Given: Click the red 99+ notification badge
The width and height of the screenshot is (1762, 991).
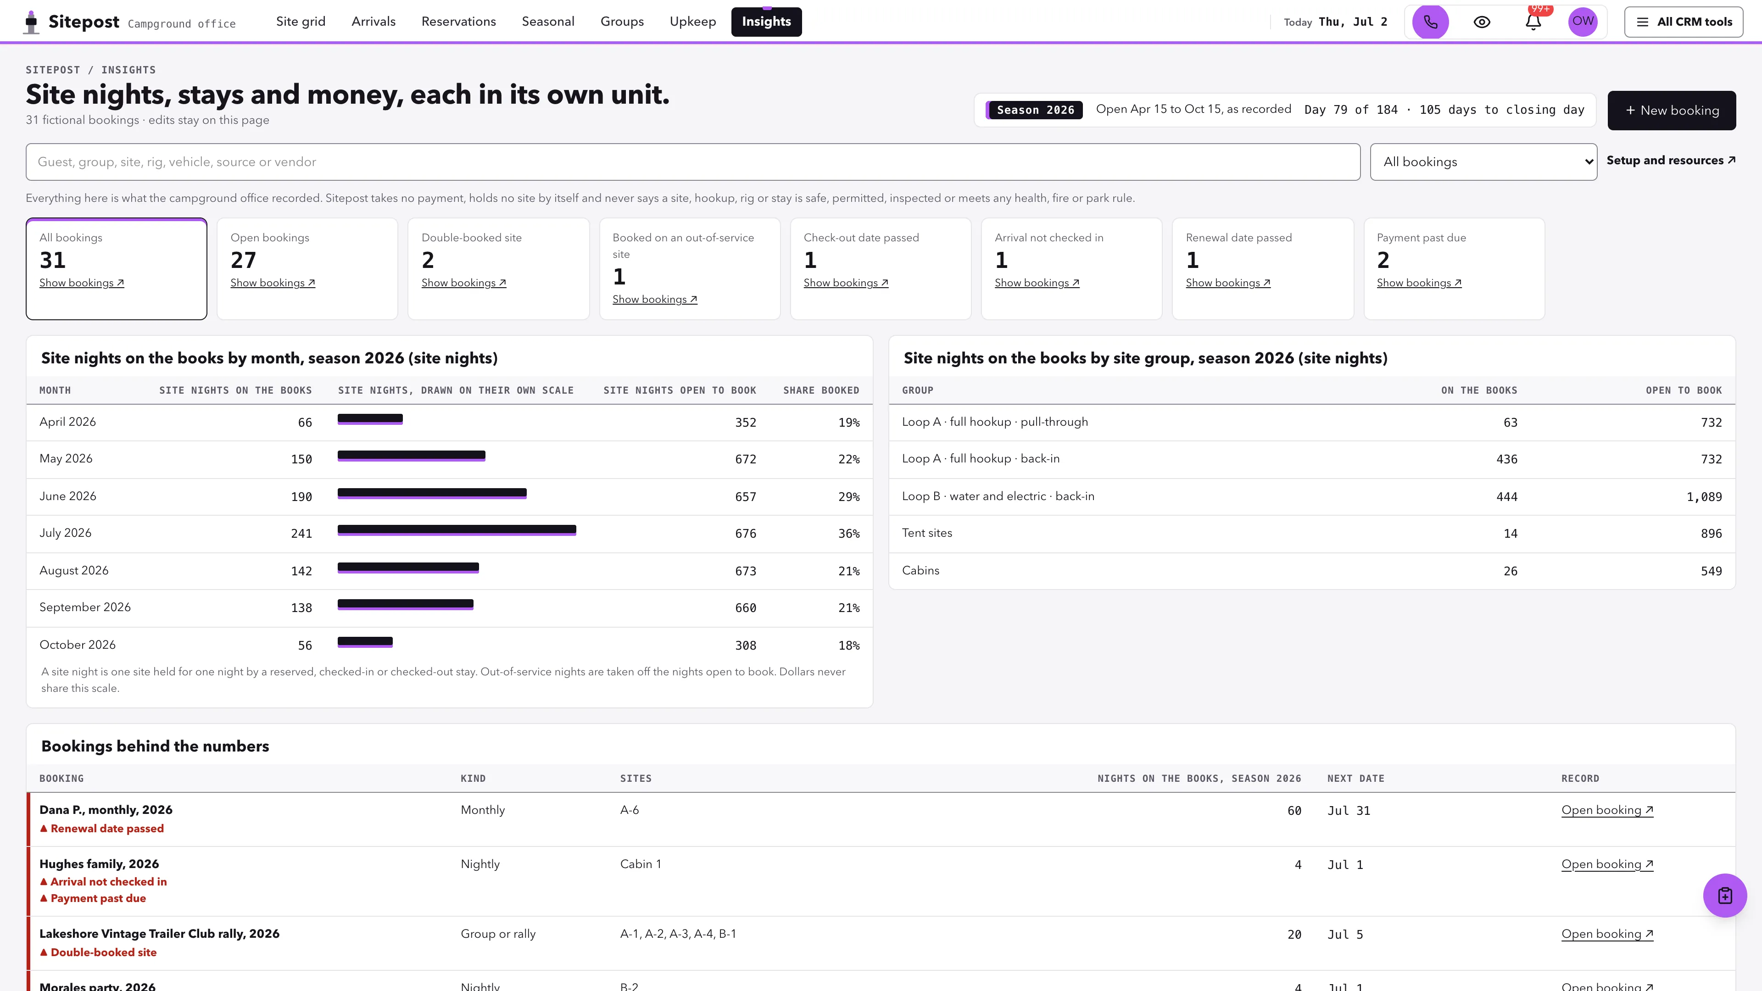Looking at the screenshot, I should pos(1540,9).
